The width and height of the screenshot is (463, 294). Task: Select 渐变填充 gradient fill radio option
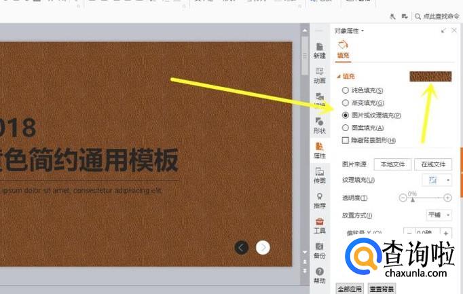tap(346, 103)
